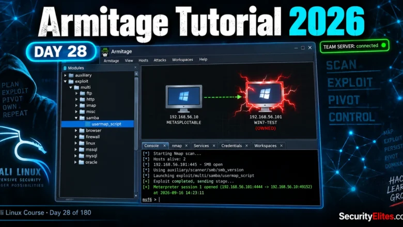Screen dimensions: 403x227
Task: Click the auxiliary folder icon
Action: [x=71, y=75]
